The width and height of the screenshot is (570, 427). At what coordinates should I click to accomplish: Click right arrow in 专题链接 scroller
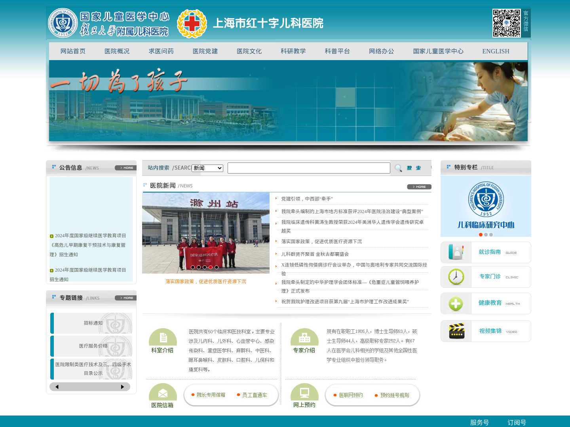[122, 387]
